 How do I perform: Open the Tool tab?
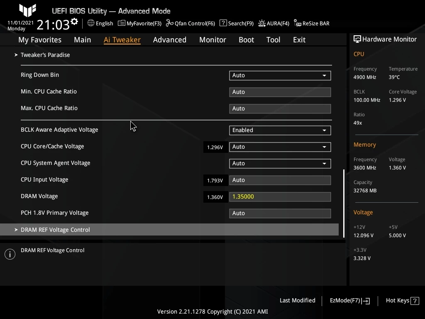(x=273, y=39)
